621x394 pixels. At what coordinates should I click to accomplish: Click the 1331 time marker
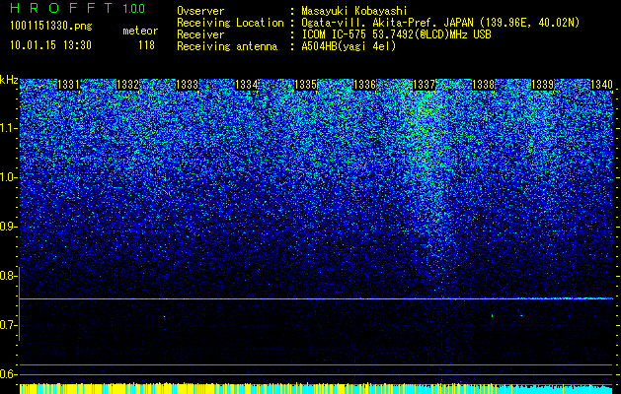click(x=68, y=85)
